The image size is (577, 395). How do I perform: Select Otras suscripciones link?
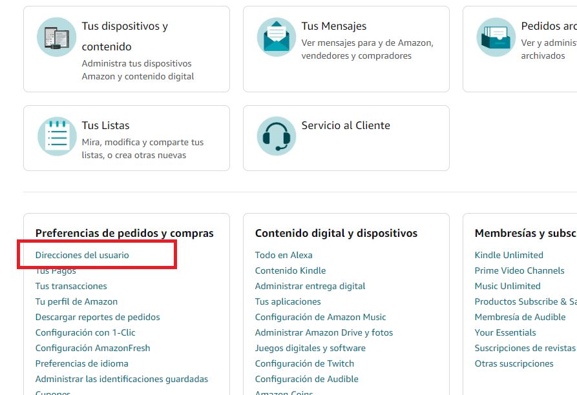[514, 363]
